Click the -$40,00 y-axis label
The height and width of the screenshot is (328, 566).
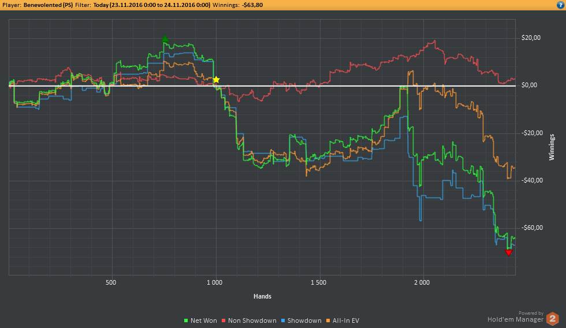(532, 180)
